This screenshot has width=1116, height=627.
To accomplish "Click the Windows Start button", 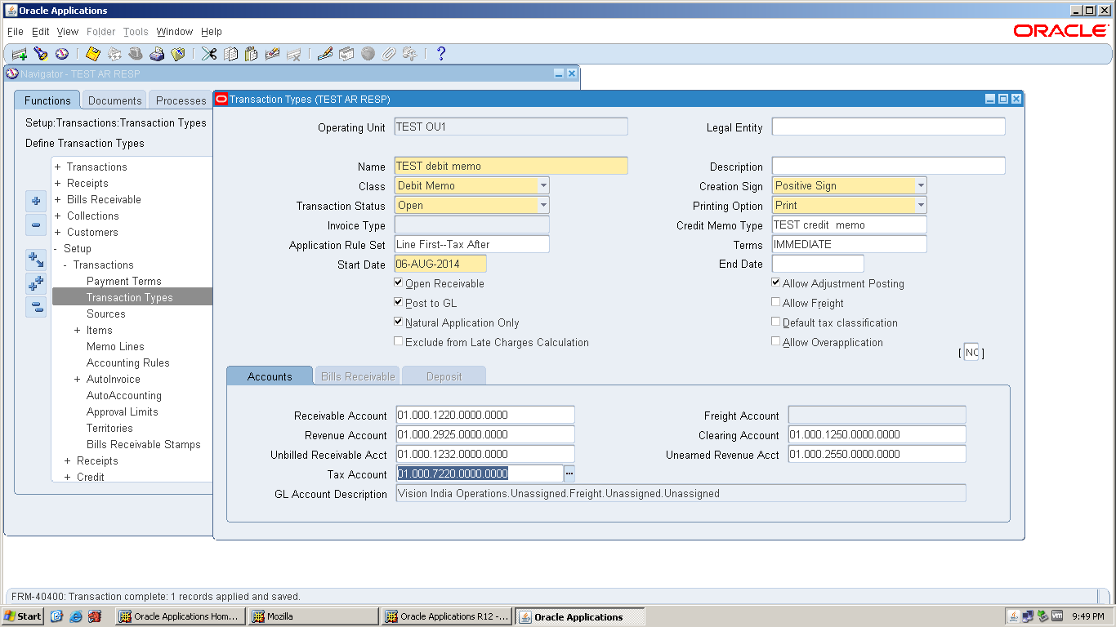I will point(23,616).
